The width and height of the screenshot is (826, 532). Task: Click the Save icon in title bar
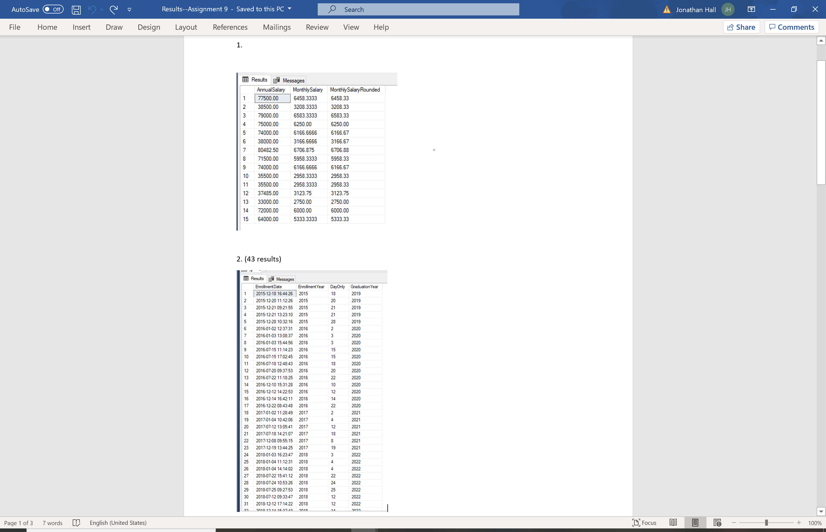[76, 9]
